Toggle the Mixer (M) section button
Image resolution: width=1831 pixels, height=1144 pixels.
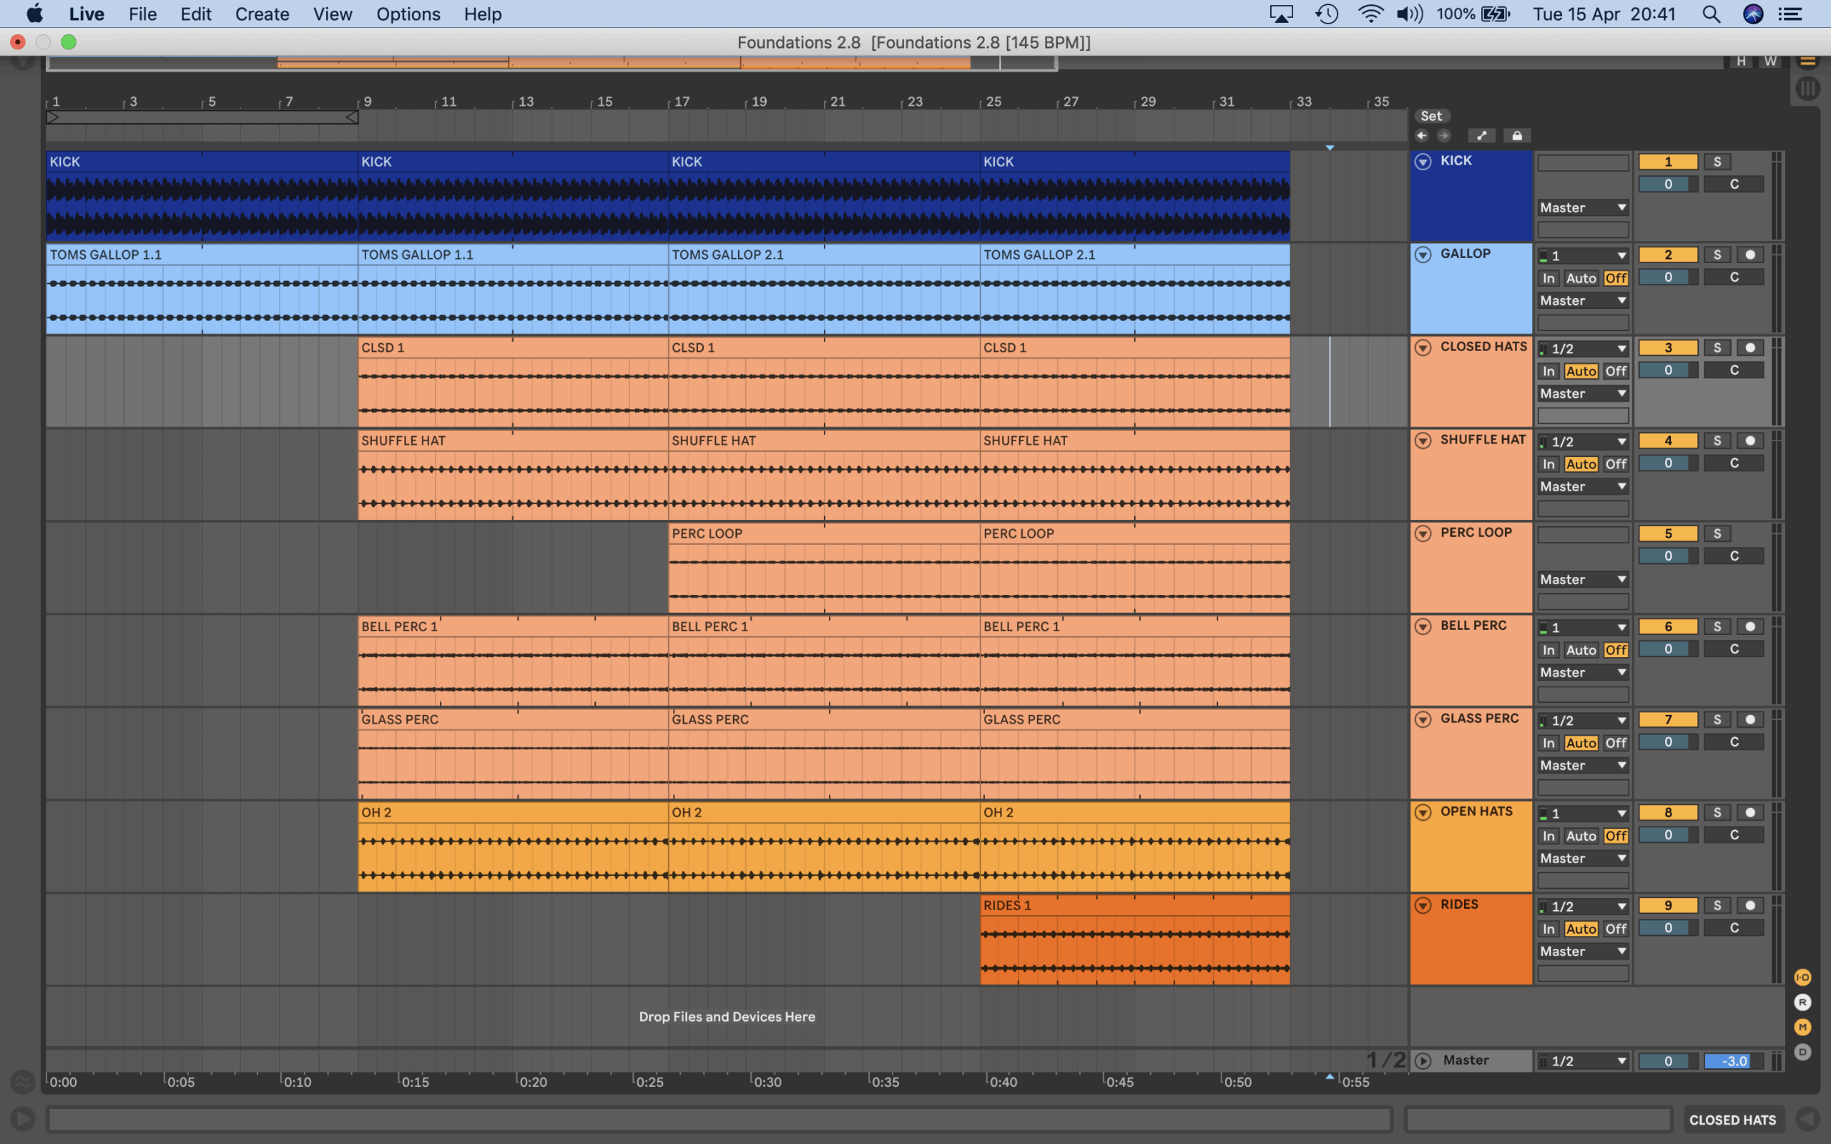(1802, 1027)
